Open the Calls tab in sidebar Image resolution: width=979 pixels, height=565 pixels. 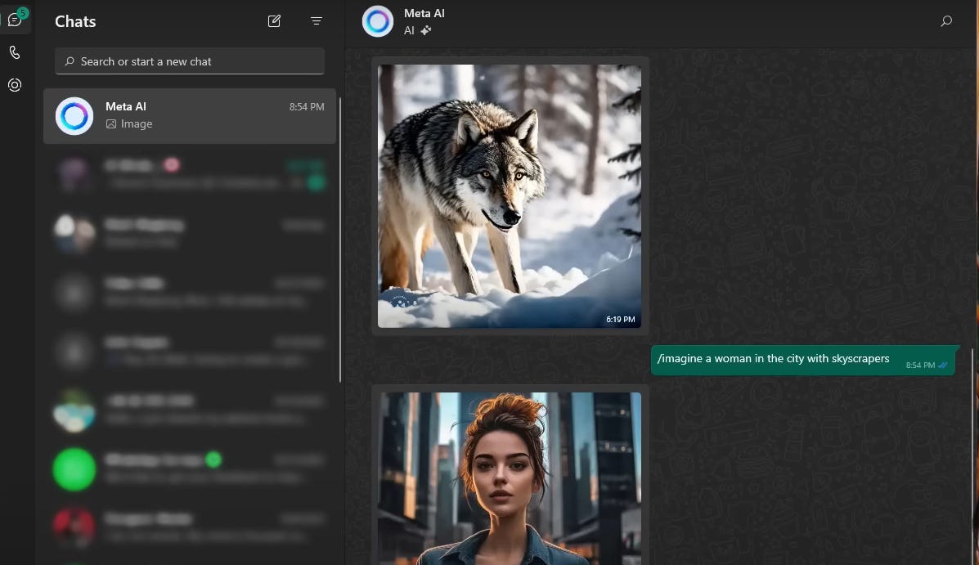[x=15, y=52]
